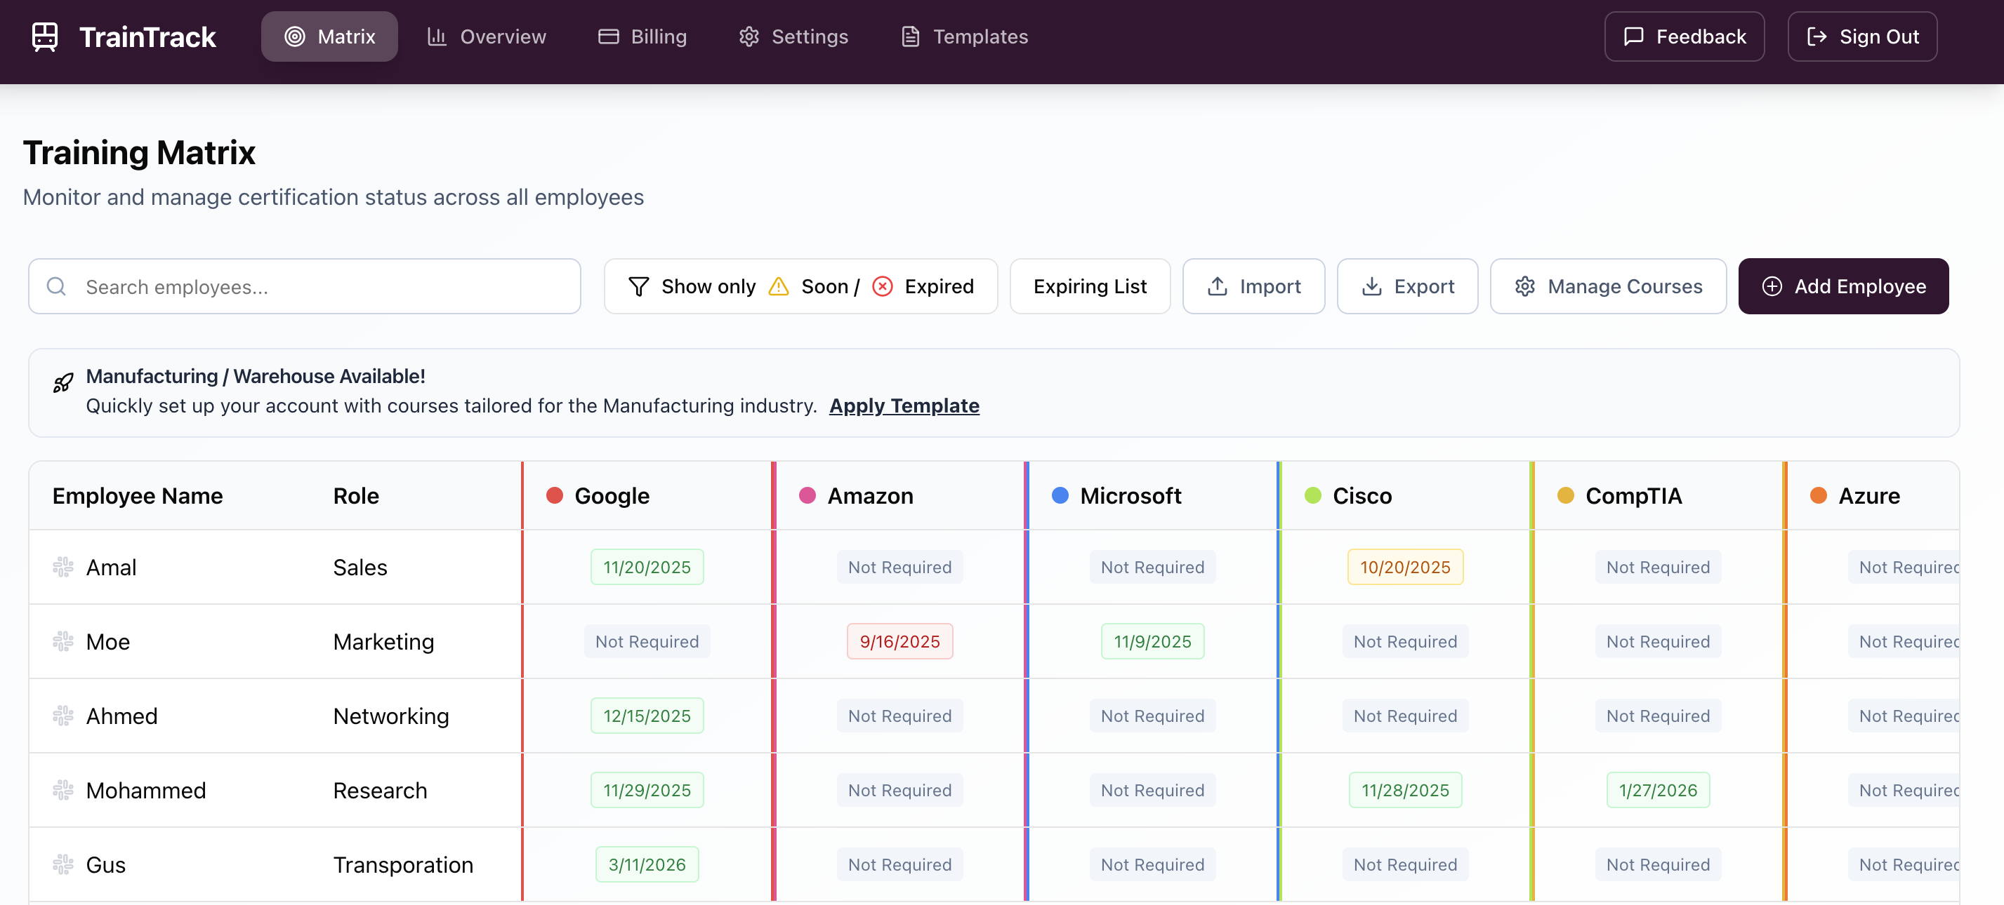The height and width of the screenshot is (905, 2004).
Task: Click the Billing credit card icon
Action: coord(609,36)
